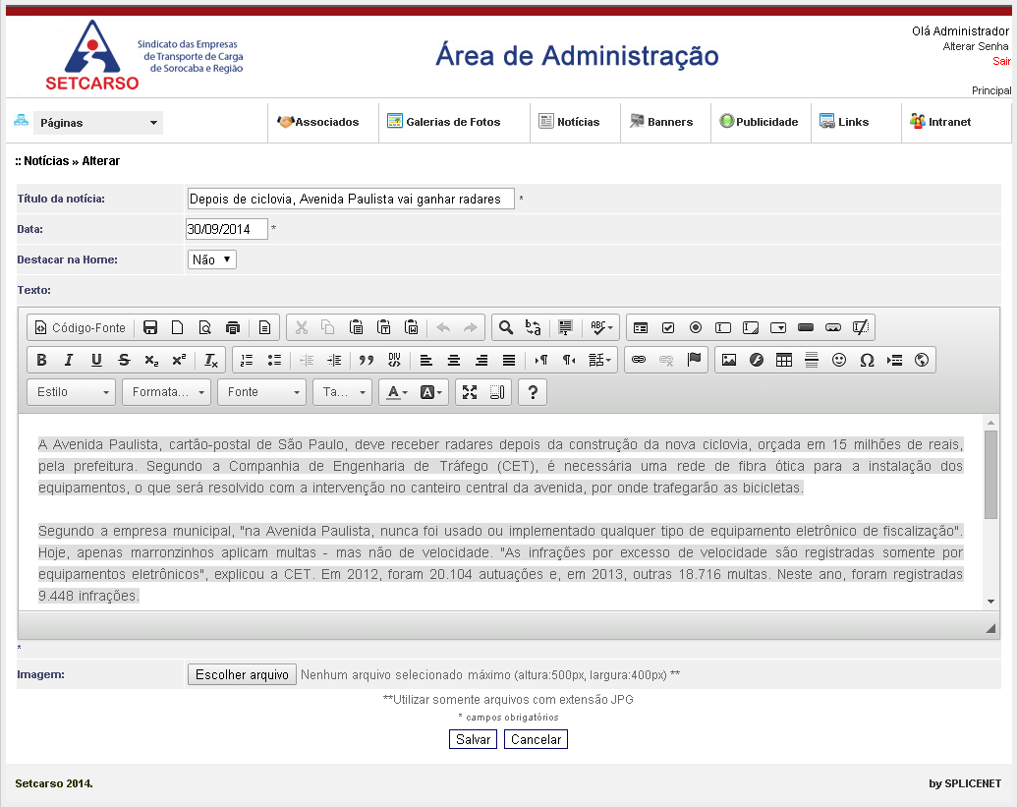Screen dimensions: 1018x807
Task: Open the Formatação paragraph format dropdown
Action: pyautogui.click(x=167, y=392)
